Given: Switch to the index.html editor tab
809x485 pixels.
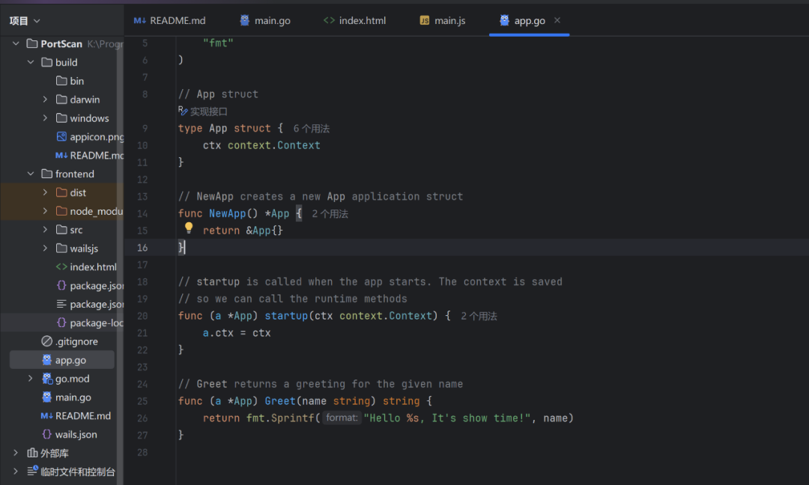Looking at the screenshot, I should pos(354,21).
